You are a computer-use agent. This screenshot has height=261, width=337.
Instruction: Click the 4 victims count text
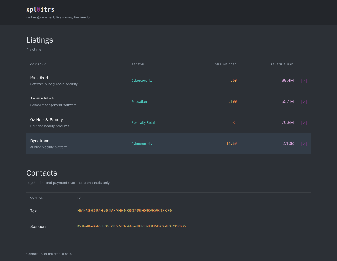34,50
